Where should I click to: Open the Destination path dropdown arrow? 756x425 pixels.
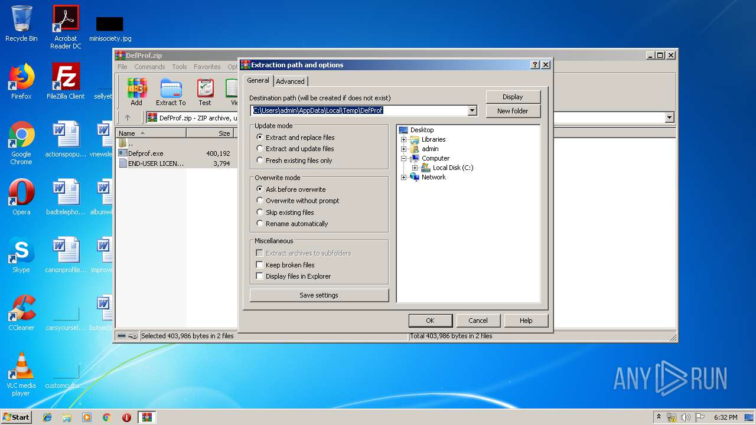[472, 110]
